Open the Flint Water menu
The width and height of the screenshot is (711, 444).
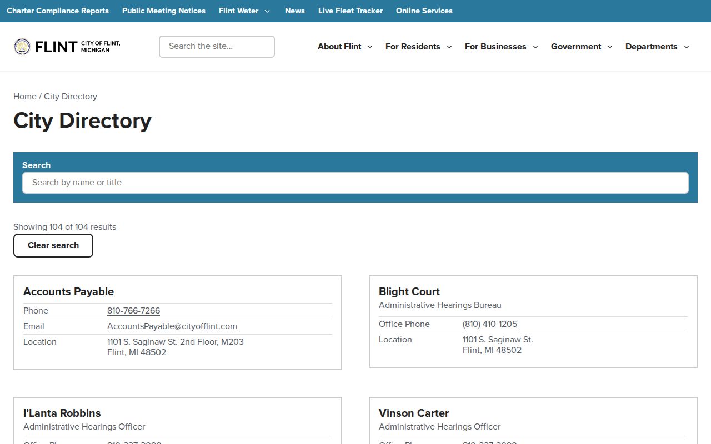coord(239,11)
